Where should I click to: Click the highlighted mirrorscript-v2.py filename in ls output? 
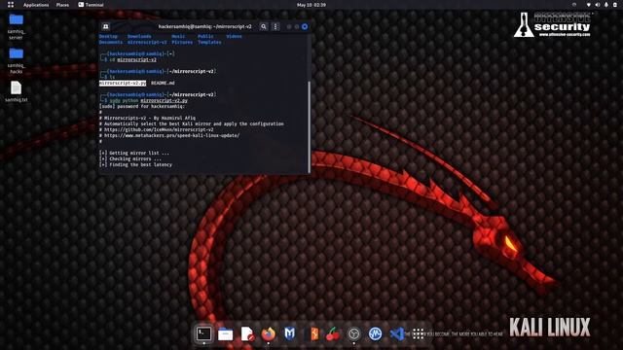123,83
